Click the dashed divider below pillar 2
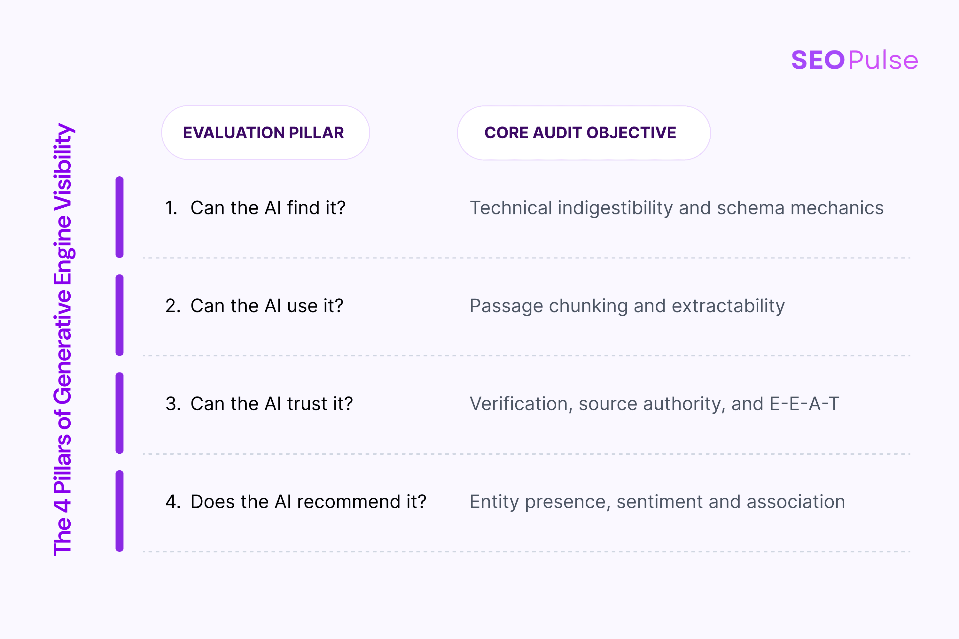The image size is (959, 639). (x=527, y=356)
